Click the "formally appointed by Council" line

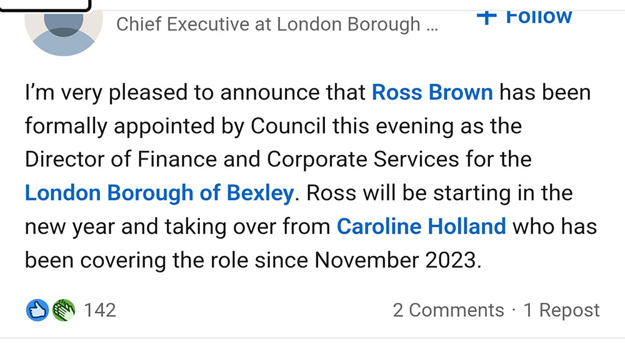176,126
